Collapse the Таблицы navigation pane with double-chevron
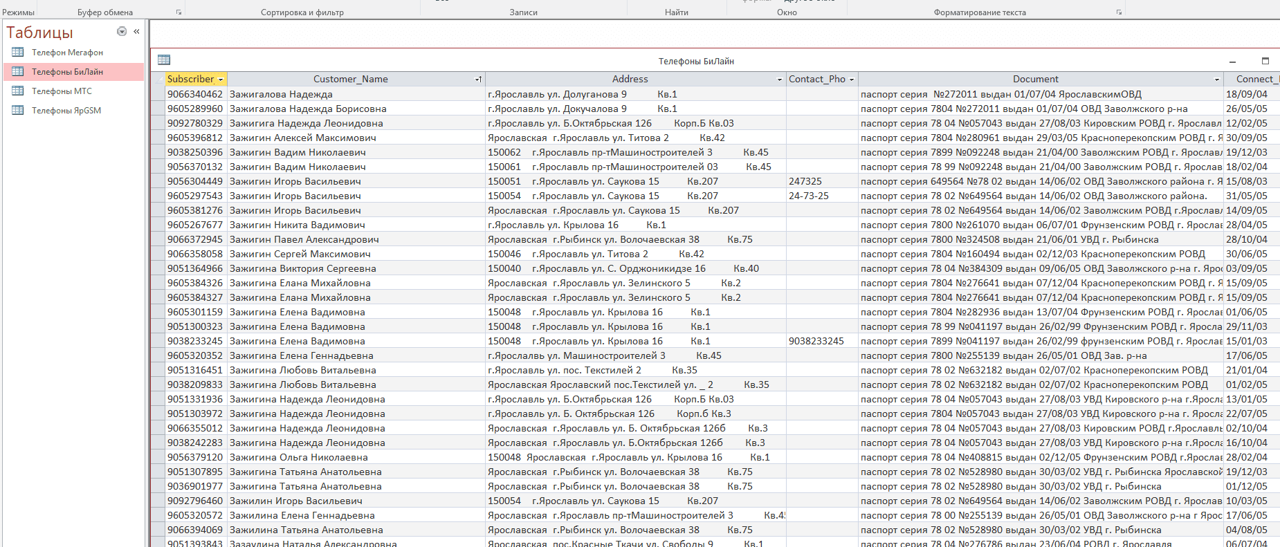The width and height of the screenshot is (1280, 547). pyautogui.click(x=136, y=31)
